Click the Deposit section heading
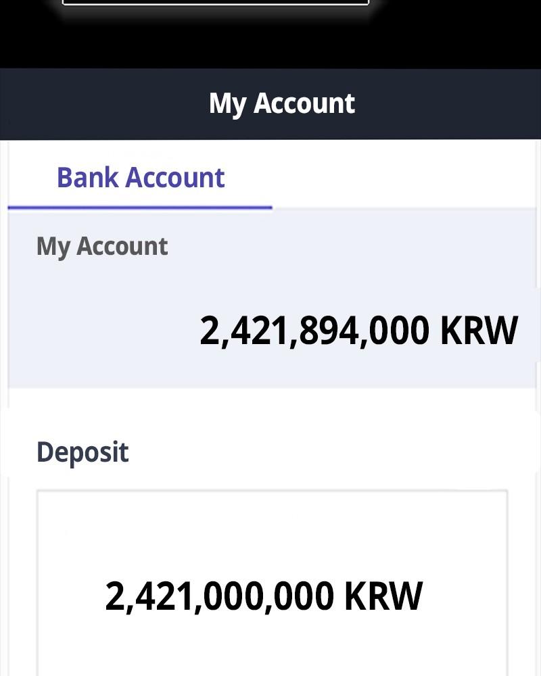Image resolution: width=541 pixels, height=676 pixels. click(83, 452)
